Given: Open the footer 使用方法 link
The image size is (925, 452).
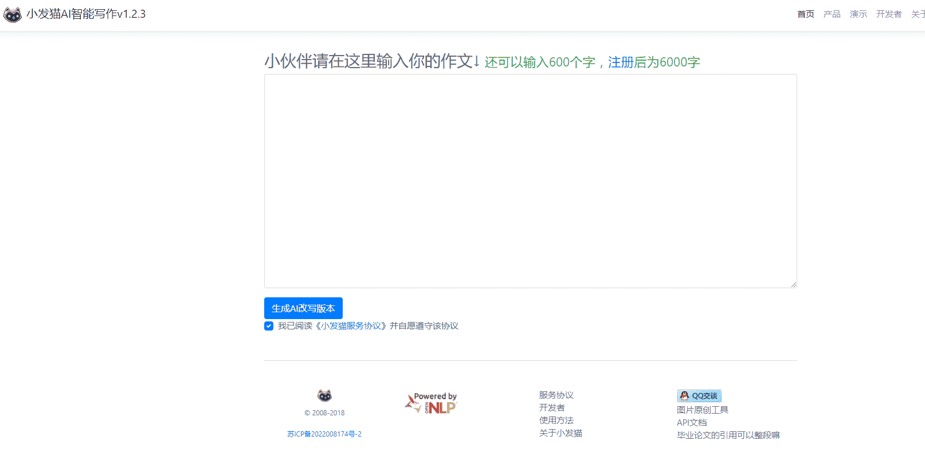Looking at the screenshot, I should pos(556,420).
